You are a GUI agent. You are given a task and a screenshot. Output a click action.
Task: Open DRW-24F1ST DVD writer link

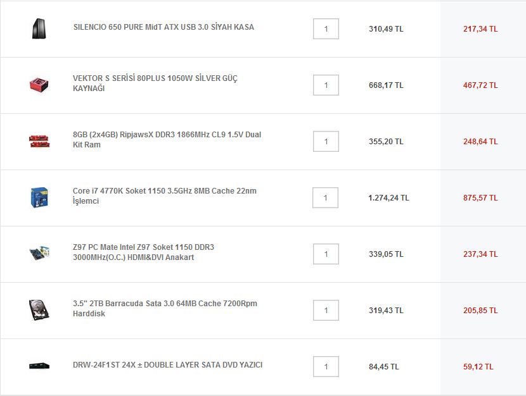coord(167,365)
